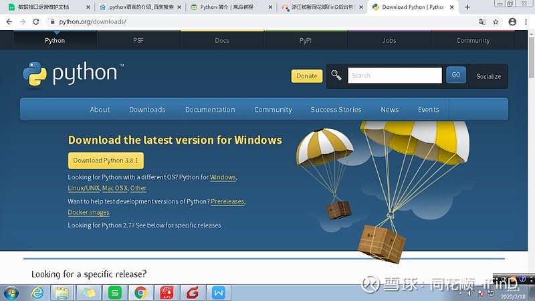Follow the Other platforms link
The height and width of the screenshot is (301, 535).
[138, 188]
